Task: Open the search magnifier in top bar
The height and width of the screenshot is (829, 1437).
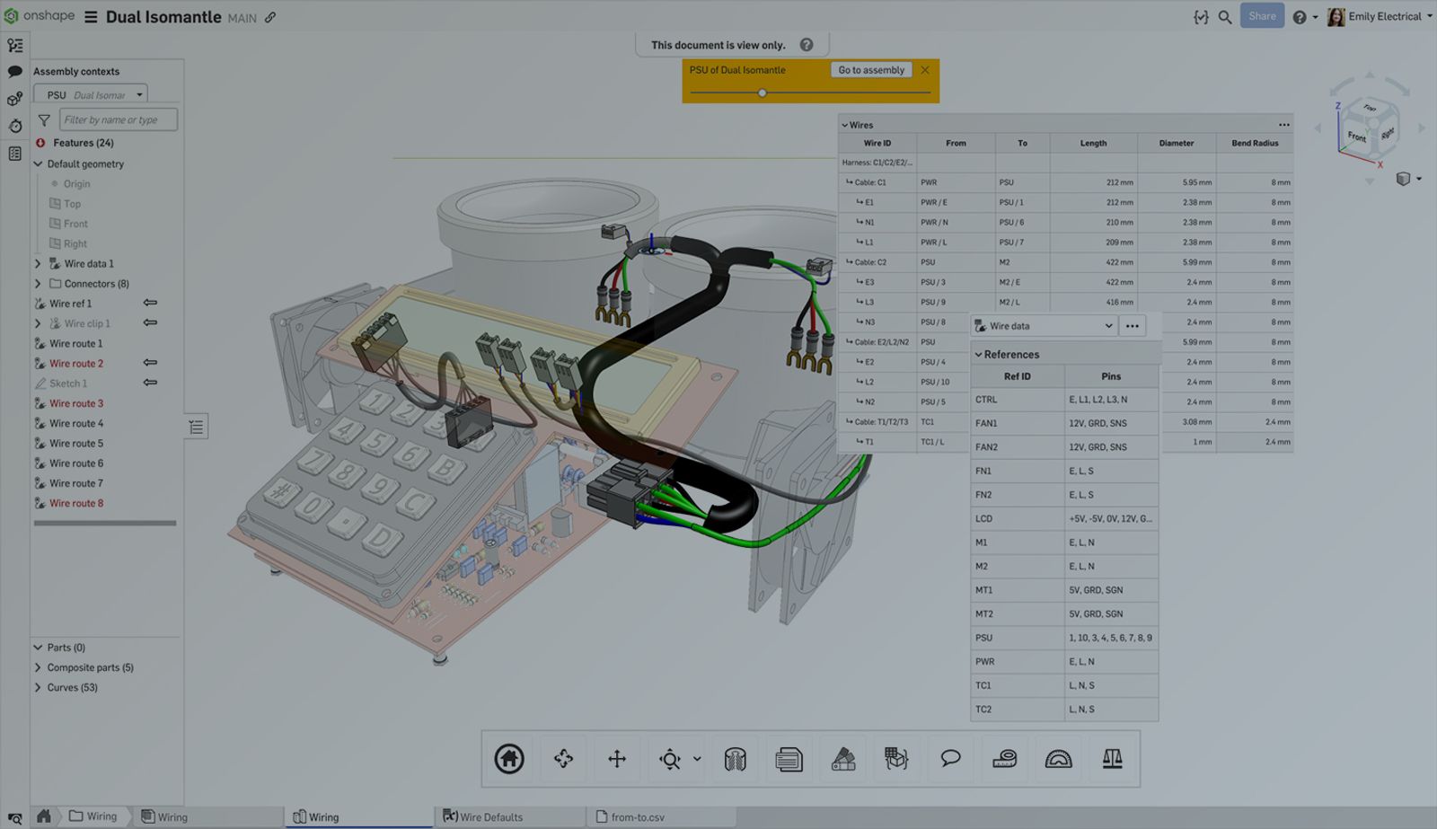Action: click(1225, 17)
